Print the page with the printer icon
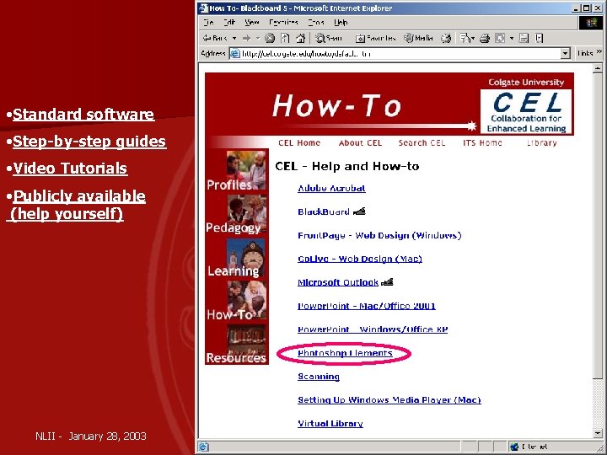Image resolution: width=607 pixels, height=455 pixels. [x=485, y=38]
